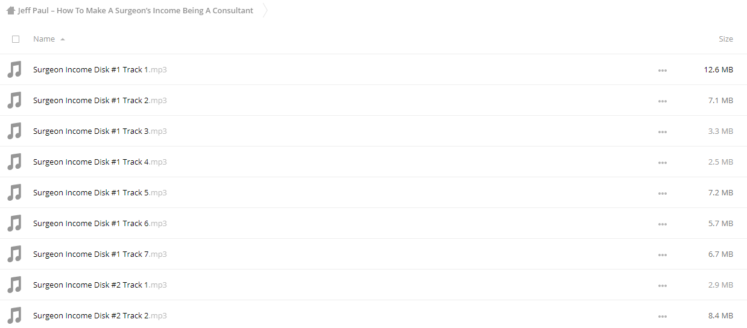The height and width of the screenshot is (328, 747).
Task: Open more options for Disk #1 Track 7
Action: (663, 254)
